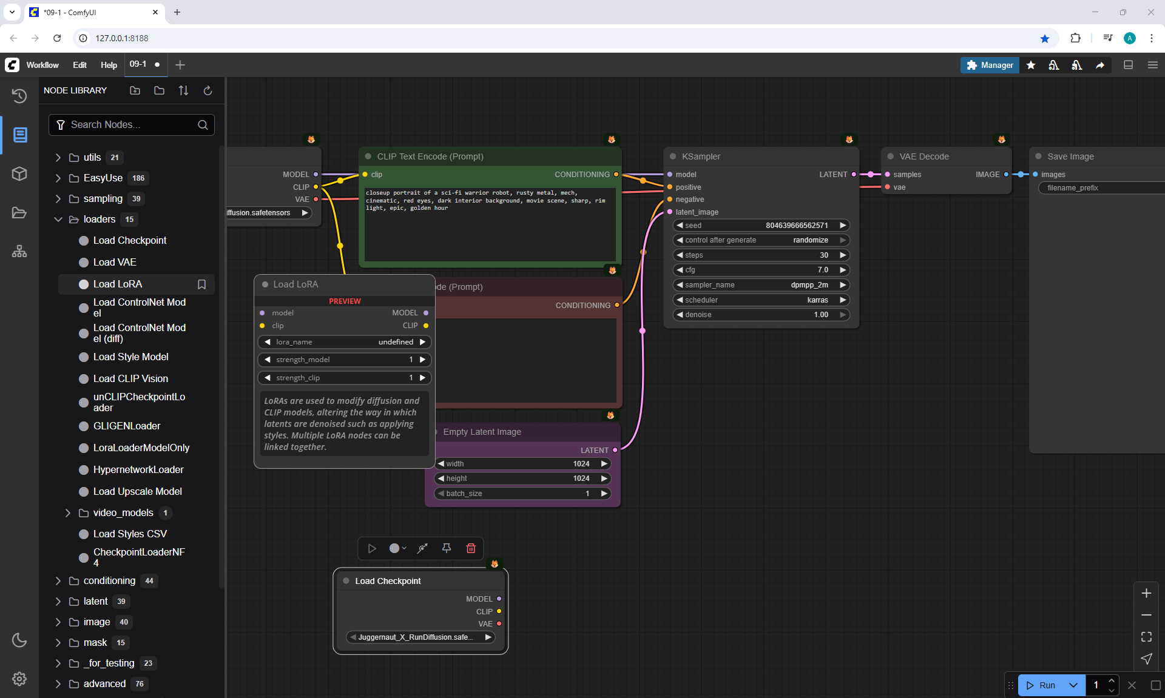Delete selected node with trash icon
Viewport: 1165px width, 698px height.
click(471, 548)
